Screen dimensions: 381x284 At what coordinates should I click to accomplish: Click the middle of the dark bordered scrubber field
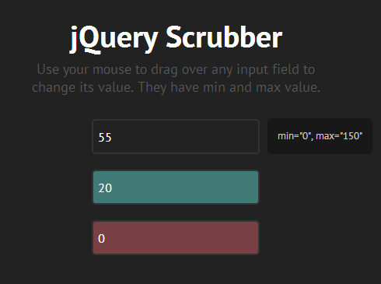pos(176,136)
